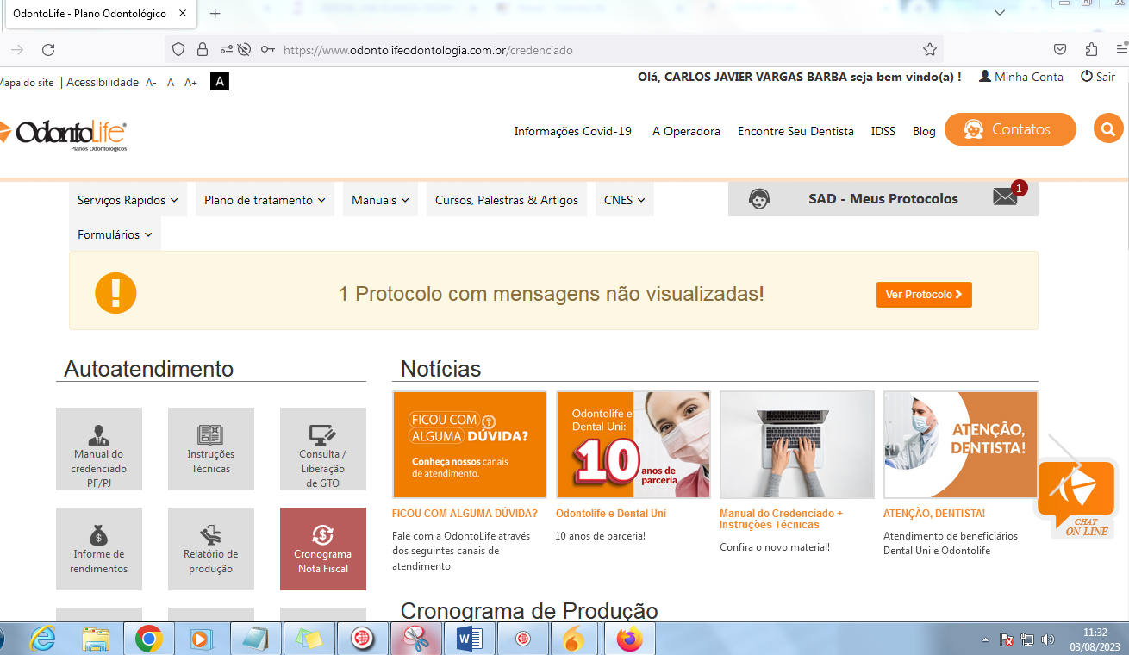Open the Ficou com alguma dúvida news thumbnail
This screenshot has width=1129, height=655.
pyautogui.click(x=470, y=445)
